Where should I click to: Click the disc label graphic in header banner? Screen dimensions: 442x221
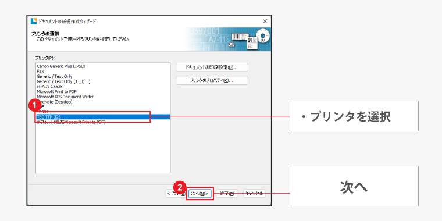(263, 37)
